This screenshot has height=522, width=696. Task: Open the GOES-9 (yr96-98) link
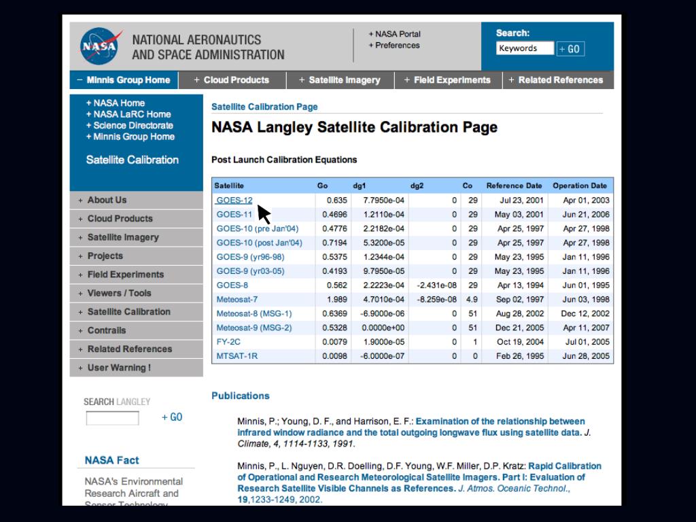click(250, 257)
